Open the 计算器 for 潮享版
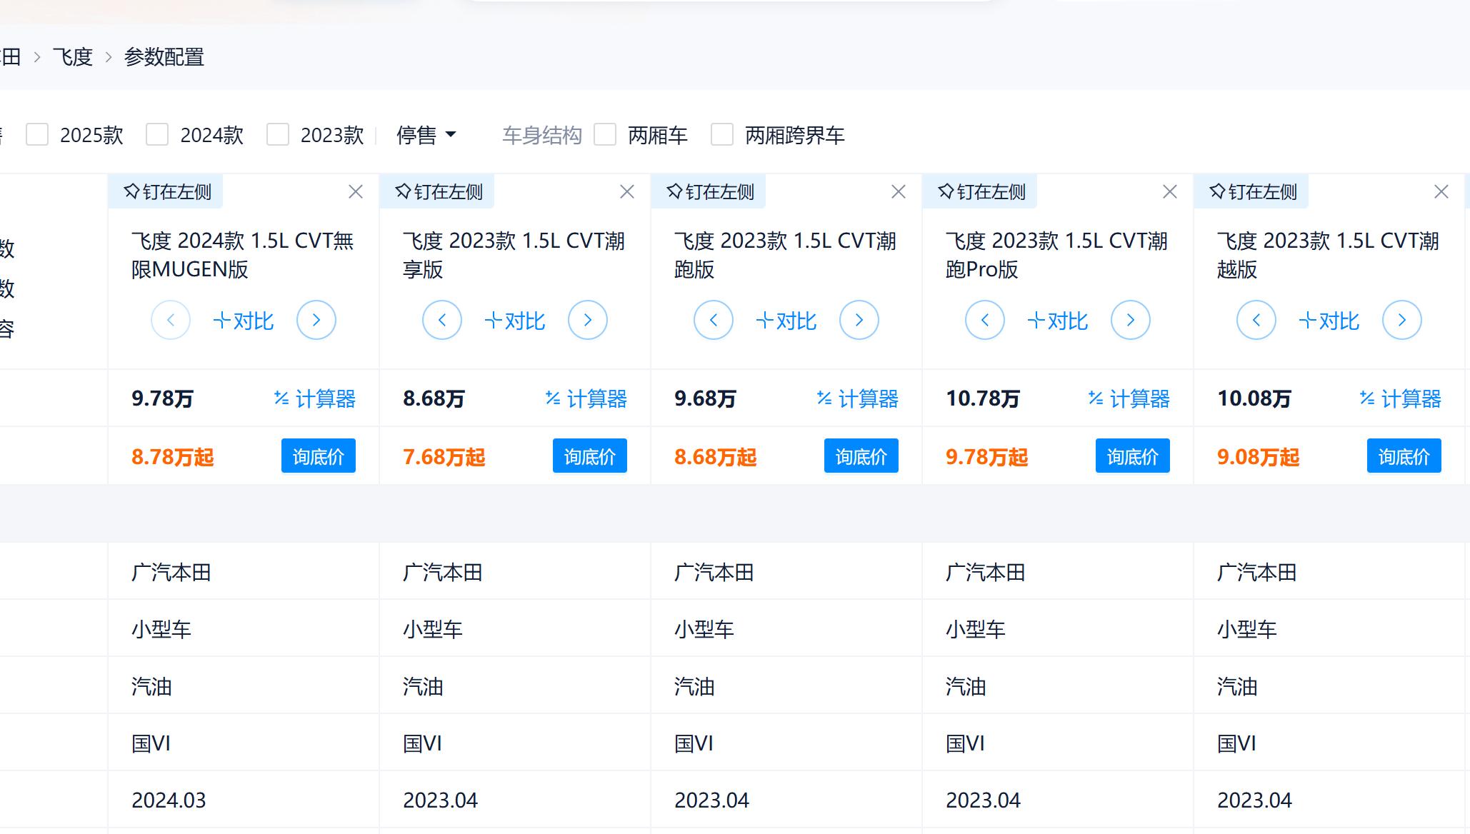Image resolution: width=1470 pixels, height=834 pixels. pyautogui.click(x=588, y=399)
